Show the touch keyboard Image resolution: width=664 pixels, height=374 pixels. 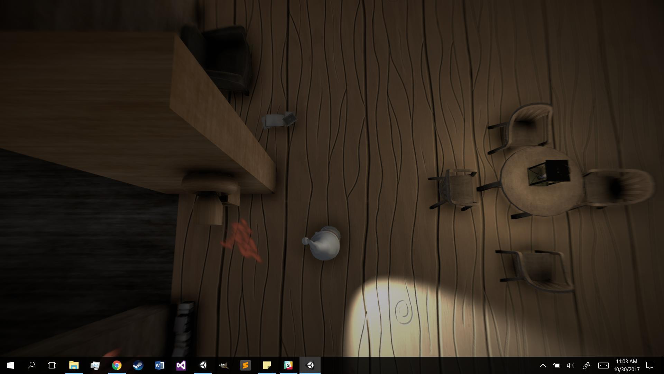(x=603, y=365)
